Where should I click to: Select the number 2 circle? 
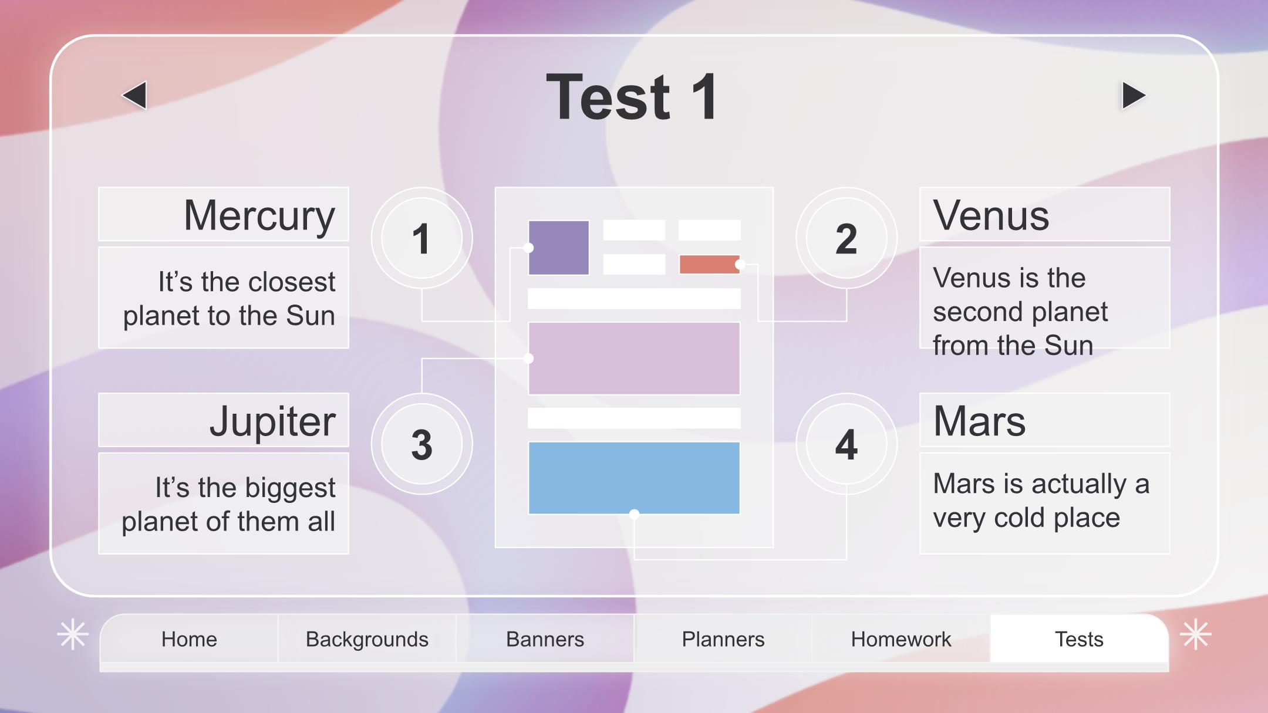tap(846, 238)
